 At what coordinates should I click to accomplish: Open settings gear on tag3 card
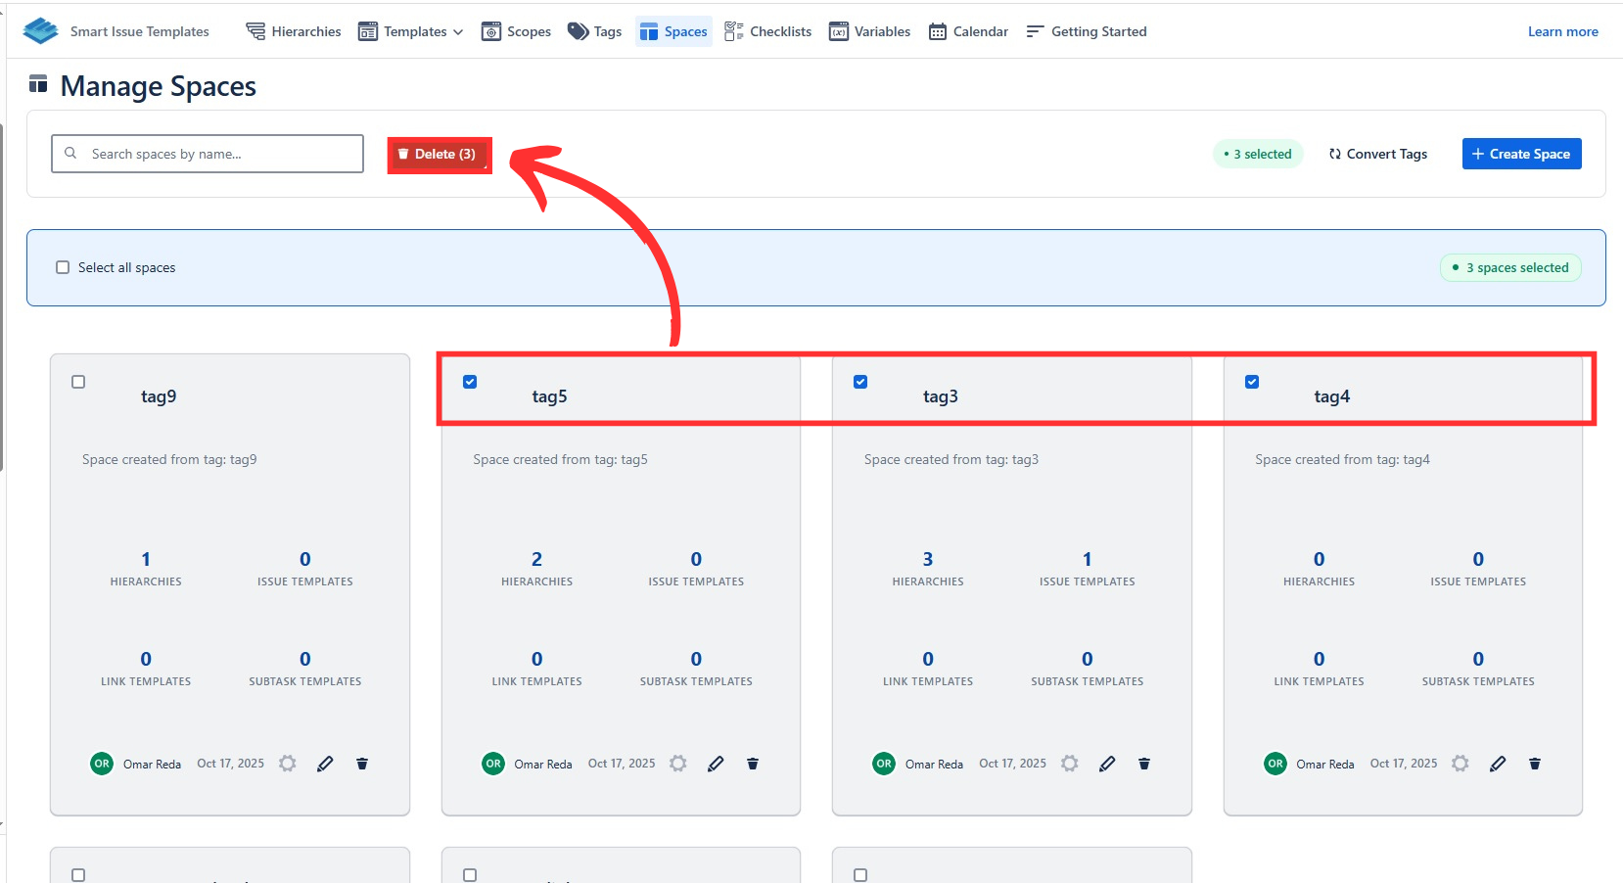tap(1070, 764)
